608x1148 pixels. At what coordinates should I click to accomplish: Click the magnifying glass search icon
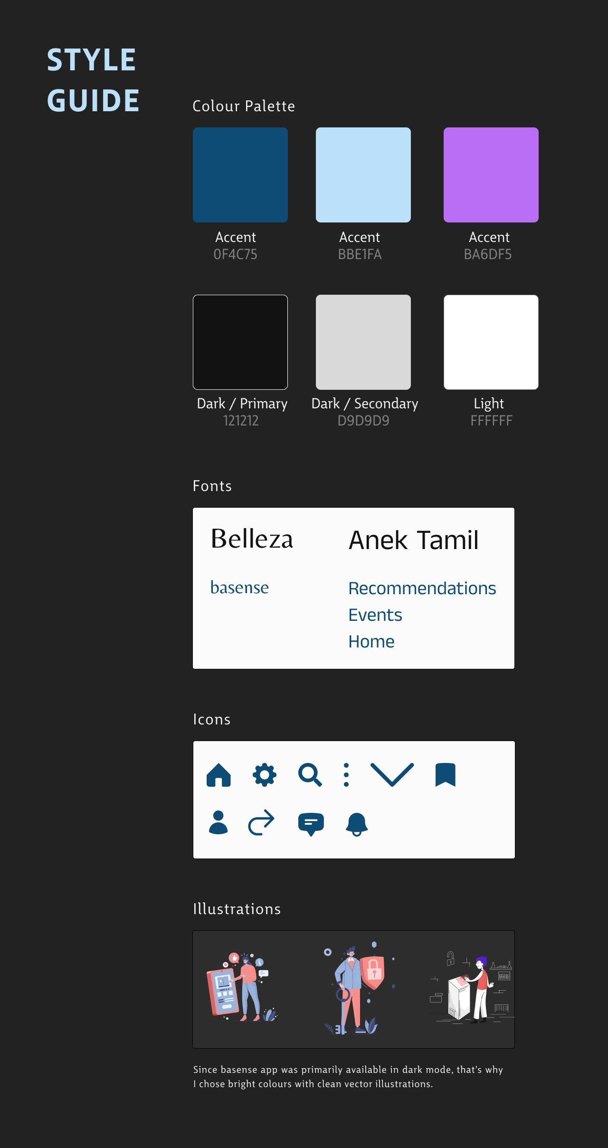tap(310, 775)
